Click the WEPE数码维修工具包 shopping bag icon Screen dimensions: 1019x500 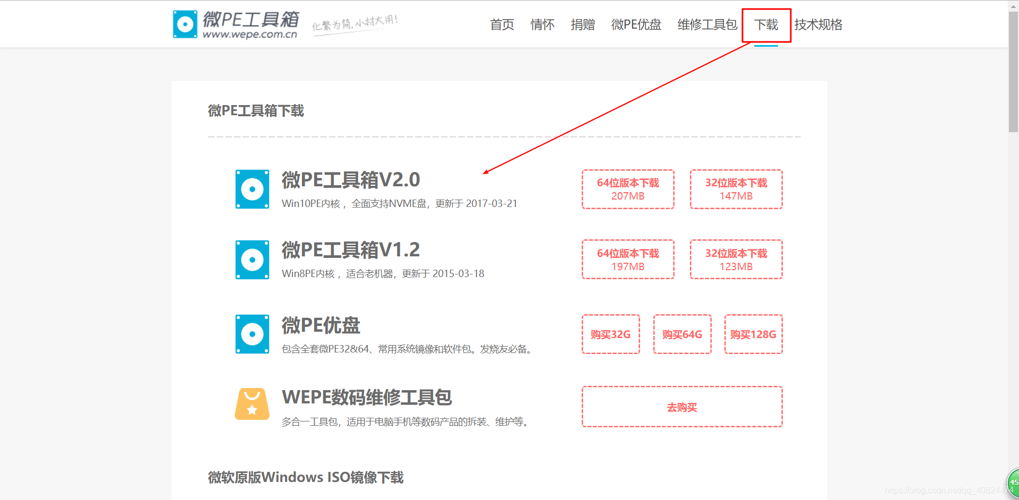[x=252, y=404]
